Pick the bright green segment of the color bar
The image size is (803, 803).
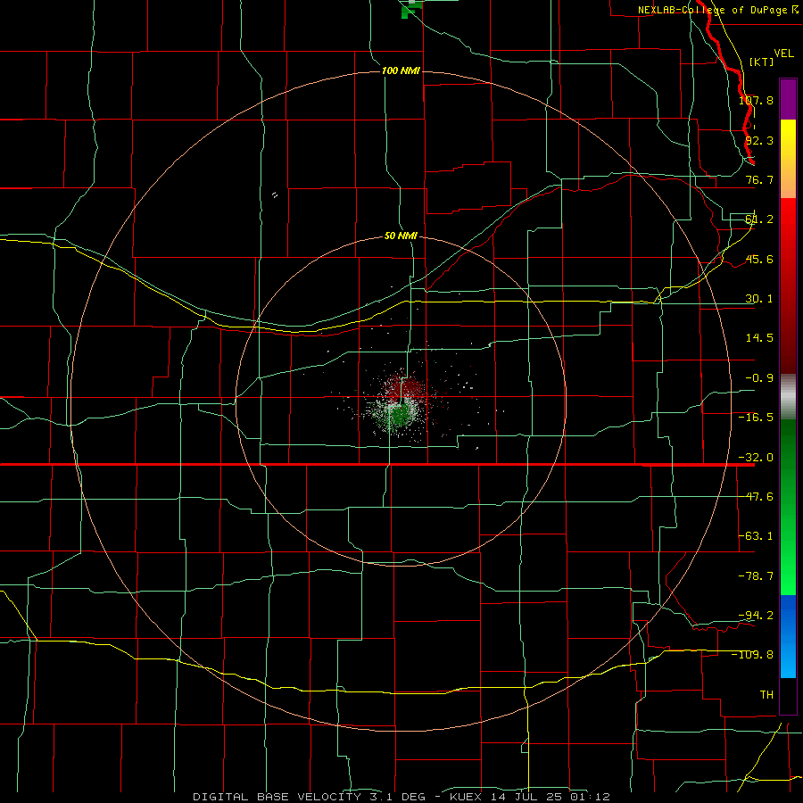(x=788, y=507)
